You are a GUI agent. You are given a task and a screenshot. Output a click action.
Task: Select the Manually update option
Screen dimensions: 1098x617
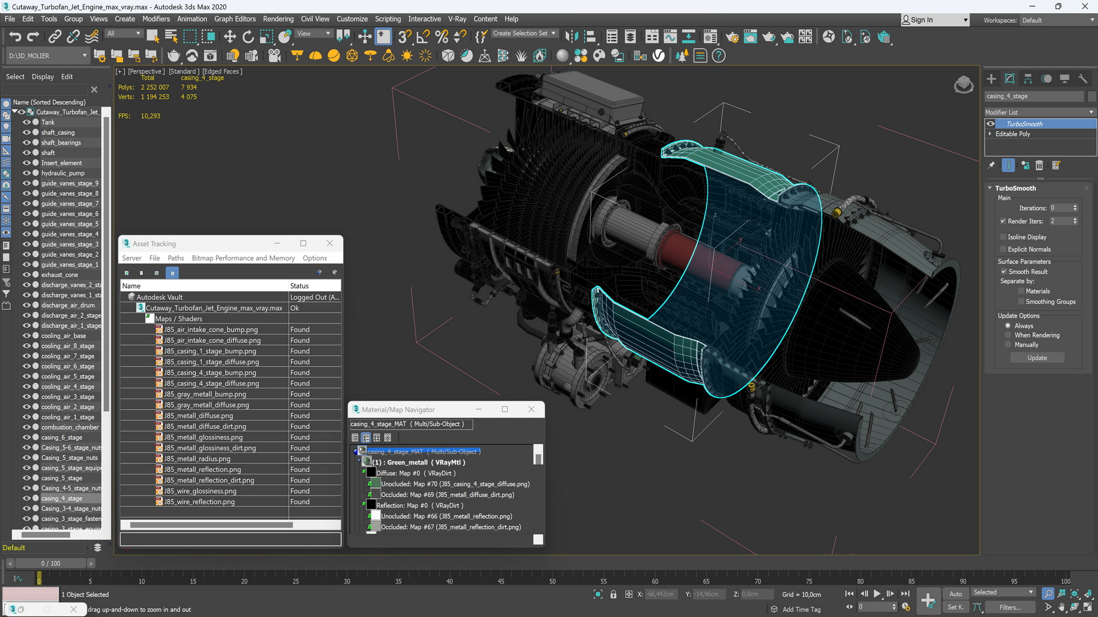1008,344
